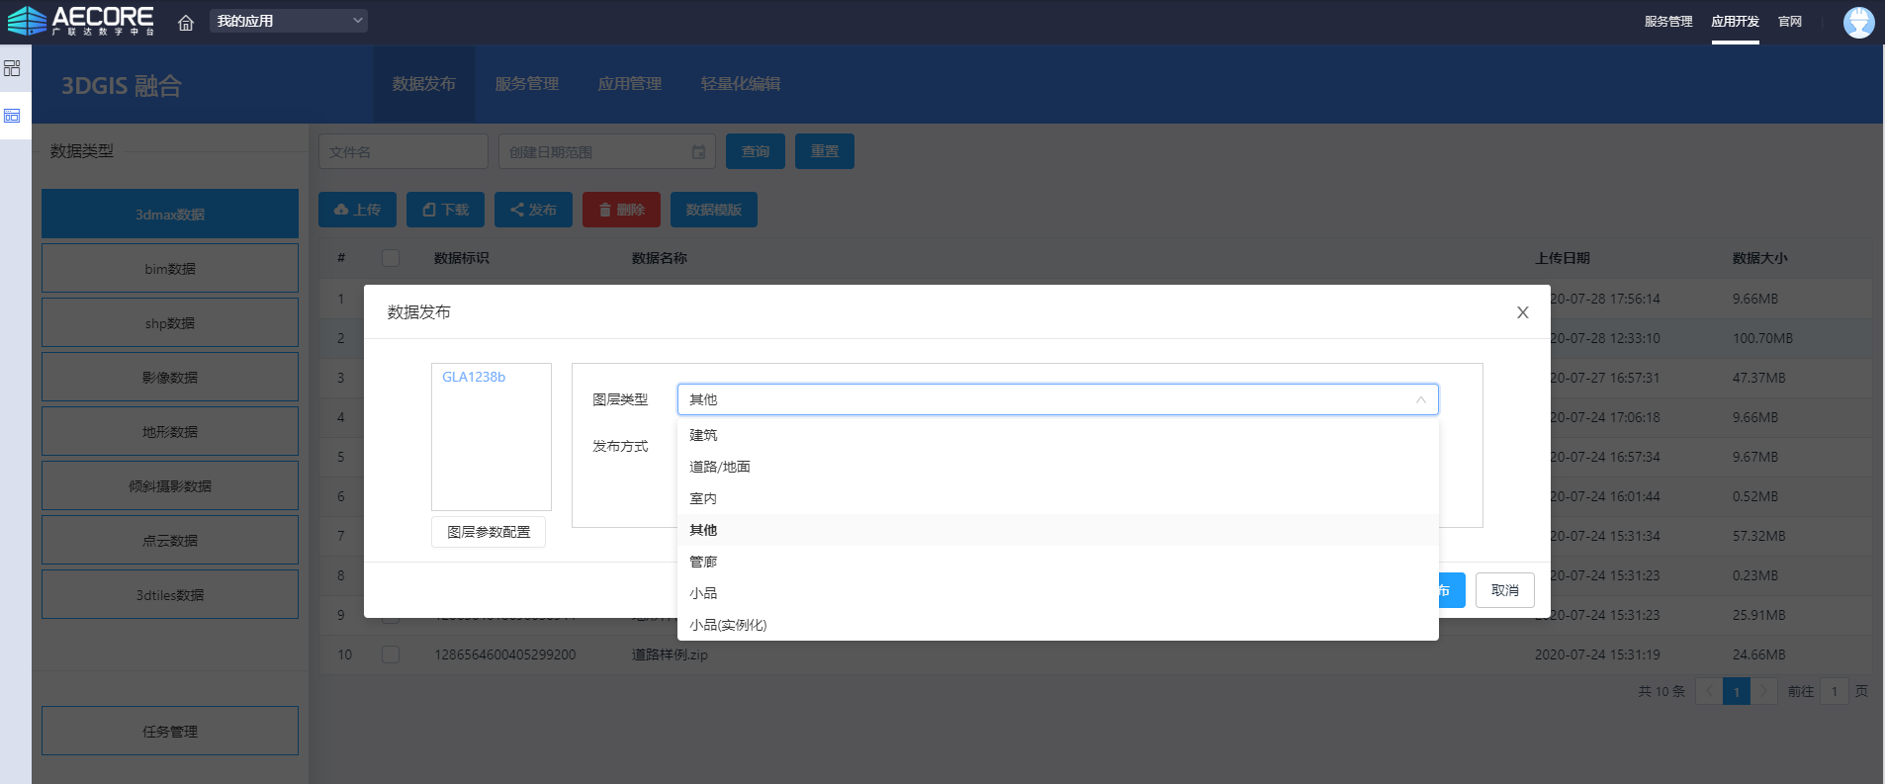The width and height of the screenshot is (1885, 784).
Task: Select 道路/地面 option in dropdown
Action: [719, 467]
